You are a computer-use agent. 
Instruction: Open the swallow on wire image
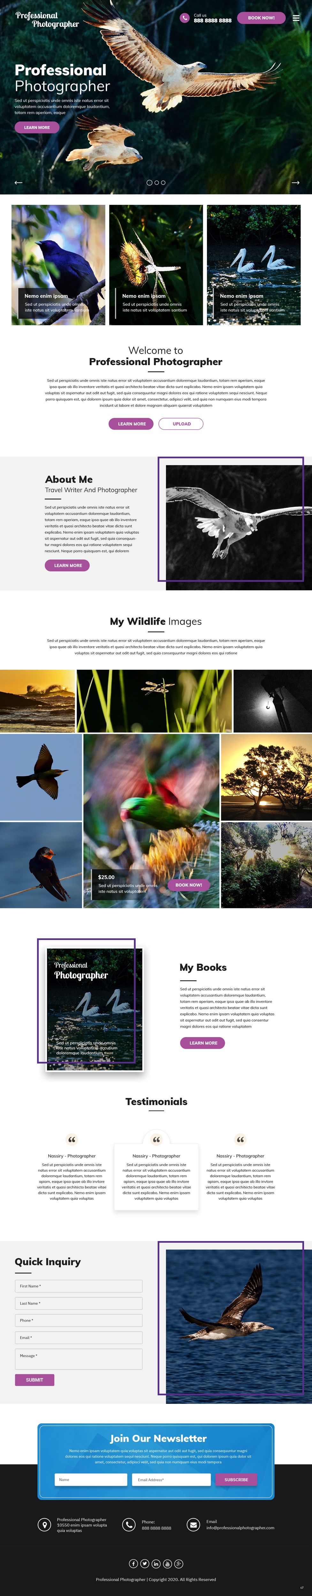tap(41, 866)
